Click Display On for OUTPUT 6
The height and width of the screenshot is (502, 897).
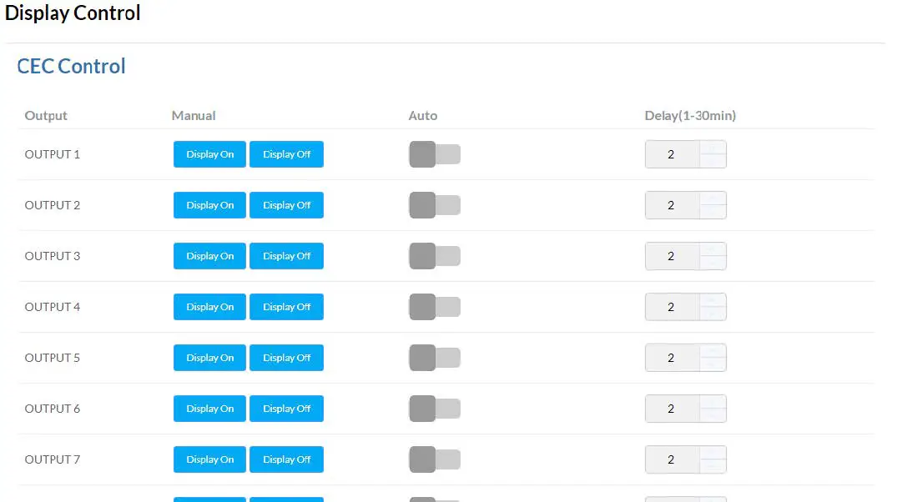pos(209,409)
